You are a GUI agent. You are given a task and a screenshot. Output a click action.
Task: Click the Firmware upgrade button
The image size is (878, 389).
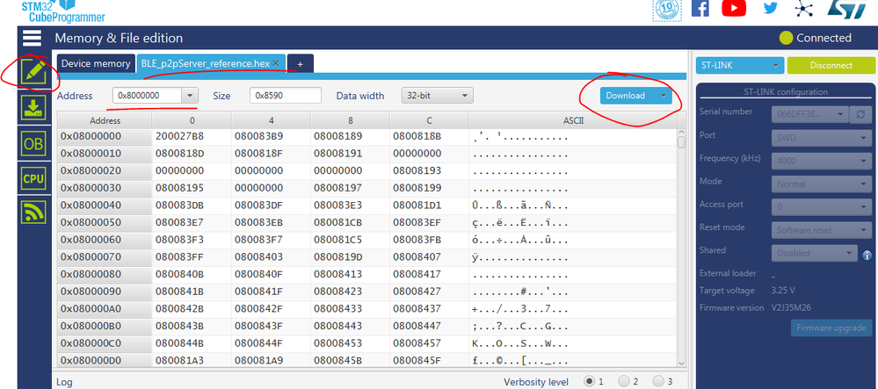click(x=831, y=328)
